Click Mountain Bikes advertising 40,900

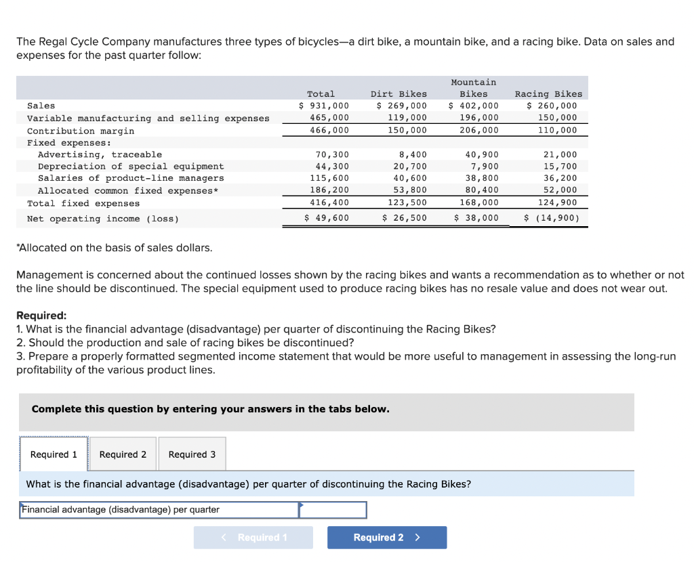482,154
